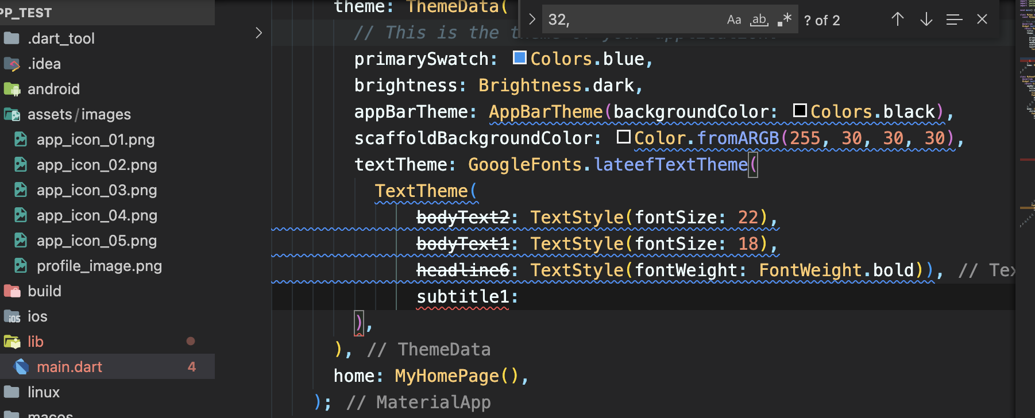Click image icon of app_icon_03.png
Image resolution: width=1035 pixels, height=418 pixels.
pos(21,190)
